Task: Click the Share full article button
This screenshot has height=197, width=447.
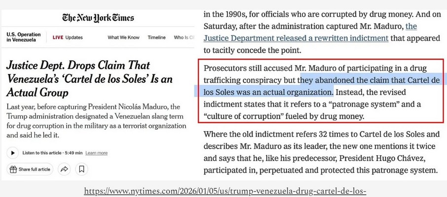Action: pos(31,169)
